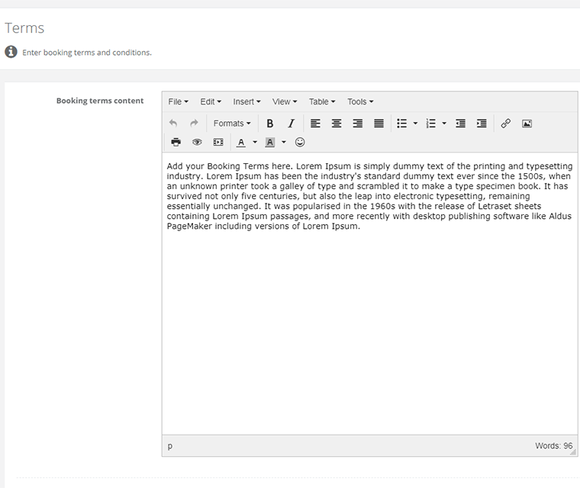Apply background color with shaded A
The width and height of the screenshot is (580, 488).
click(270, 143)
